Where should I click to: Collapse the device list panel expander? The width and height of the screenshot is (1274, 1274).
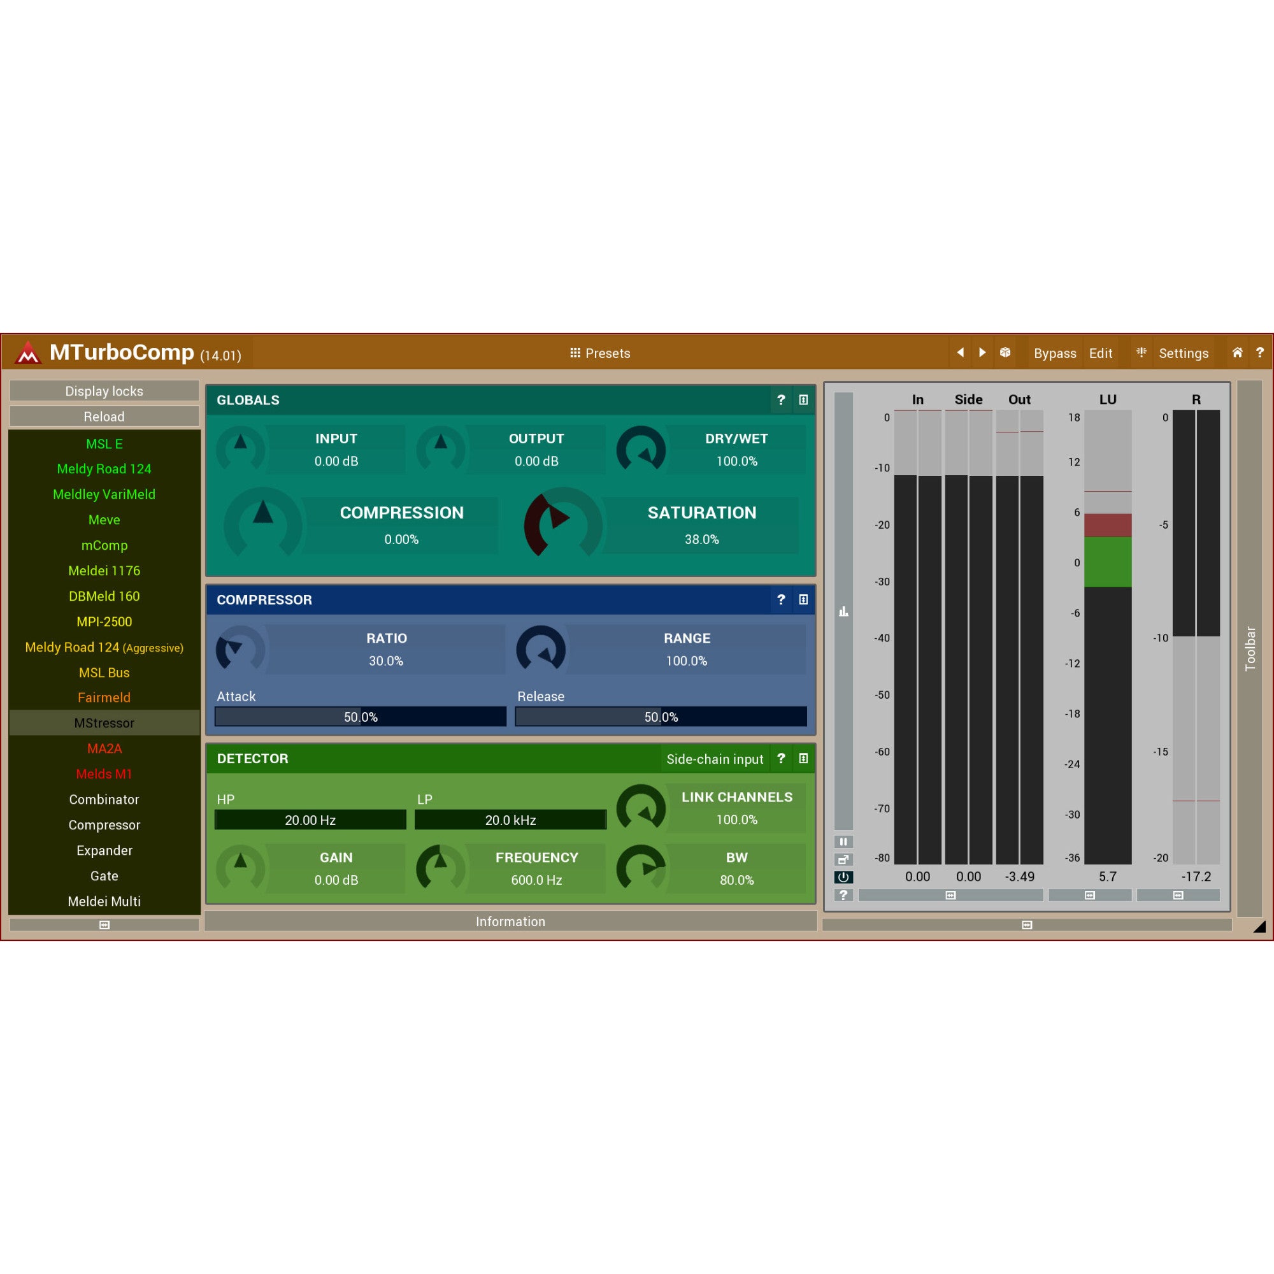click(104, 925)
